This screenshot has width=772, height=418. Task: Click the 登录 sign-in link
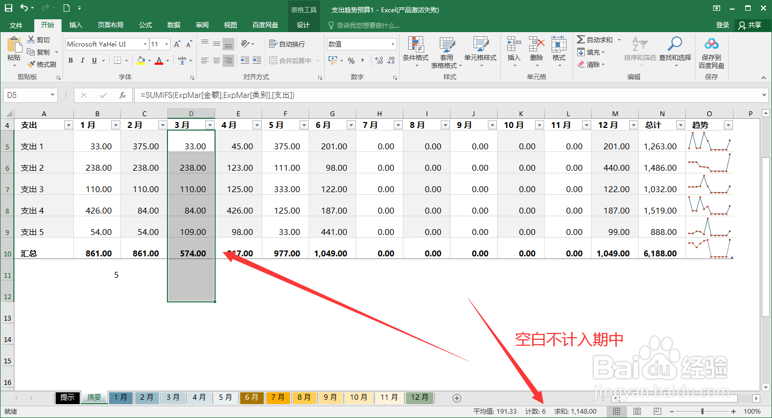coord(723,25)
